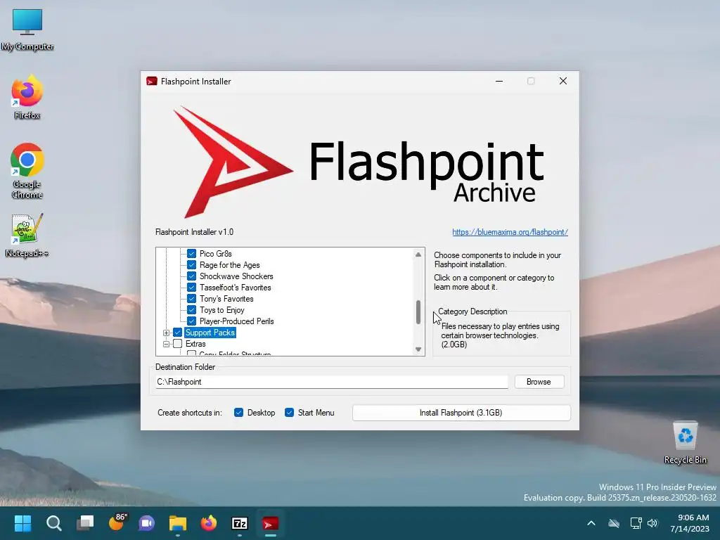720x540 pixels.
Task: Uncheck the Rage for the Ages checkbox
Action: coord(191,265)
